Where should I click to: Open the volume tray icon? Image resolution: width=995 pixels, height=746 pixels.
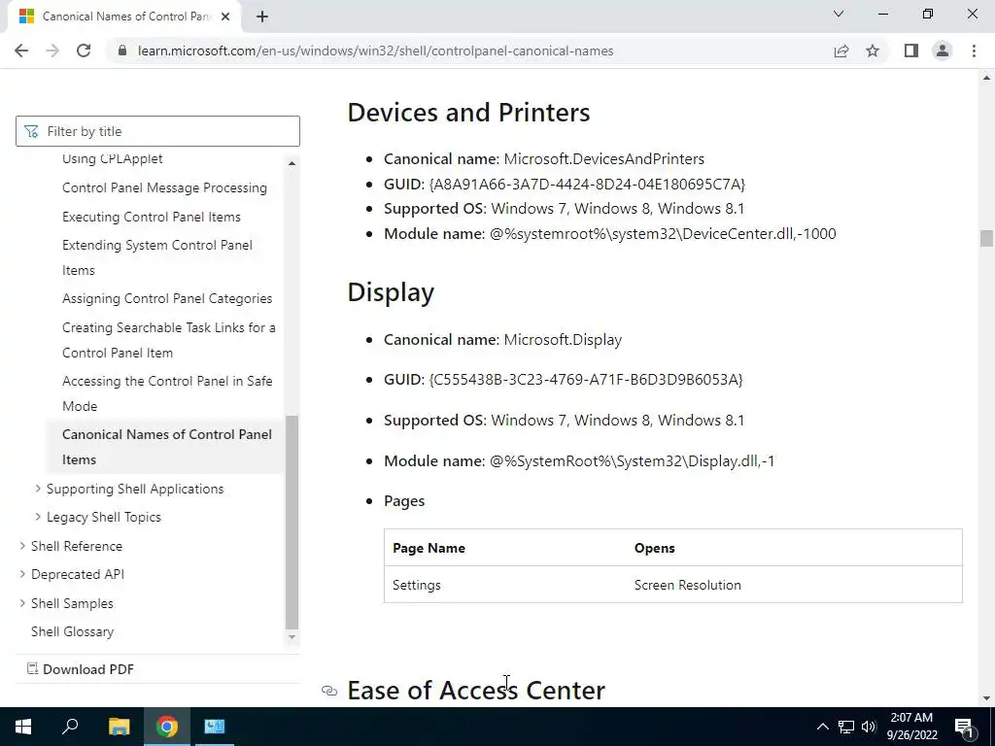coord(868,727)
